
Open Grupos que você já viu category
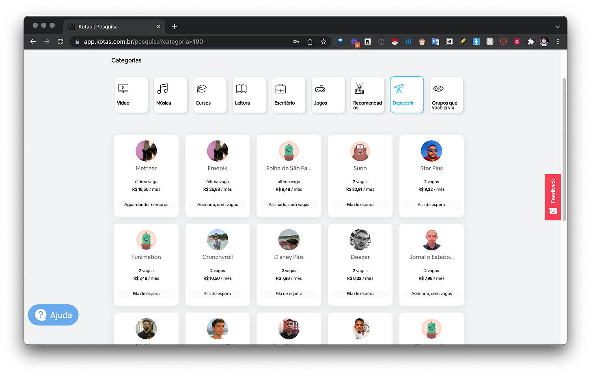click(x=446, y=95)
